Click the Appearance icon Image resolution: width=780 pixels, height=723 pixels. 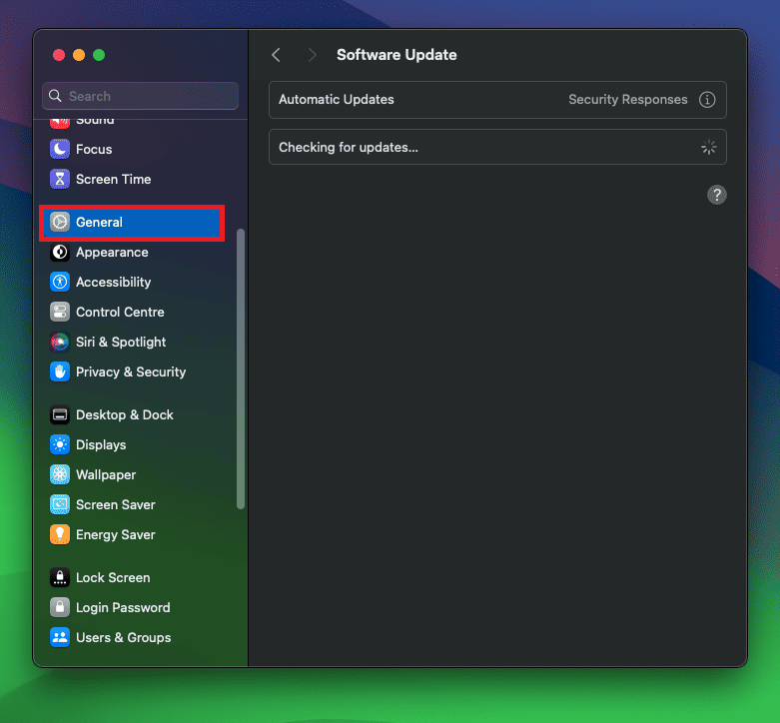[60, 252]
